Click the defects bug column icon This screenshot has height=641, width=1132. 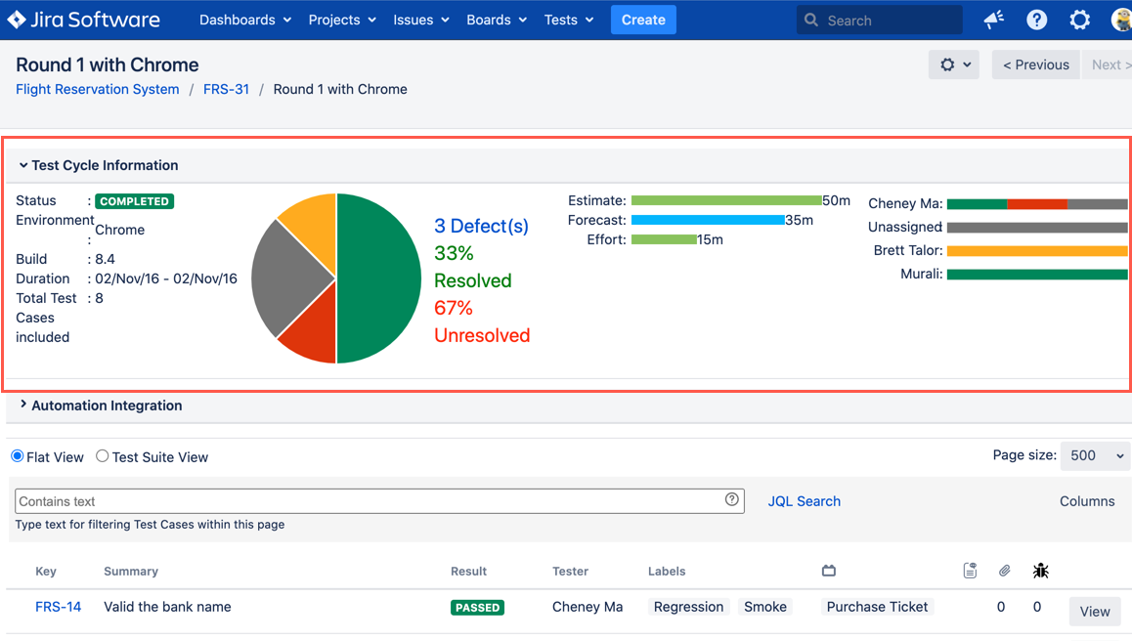pyautogui.click(x=1040, y=571)
